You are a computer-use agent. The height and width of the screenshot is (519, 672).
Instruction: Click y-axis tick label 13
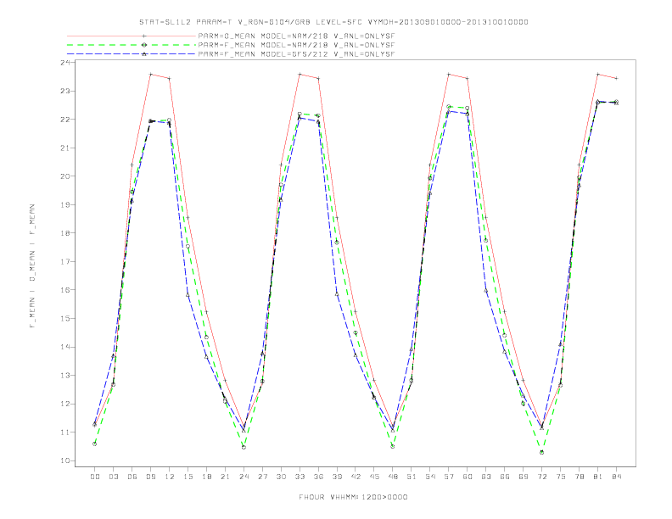coord(65,376)
